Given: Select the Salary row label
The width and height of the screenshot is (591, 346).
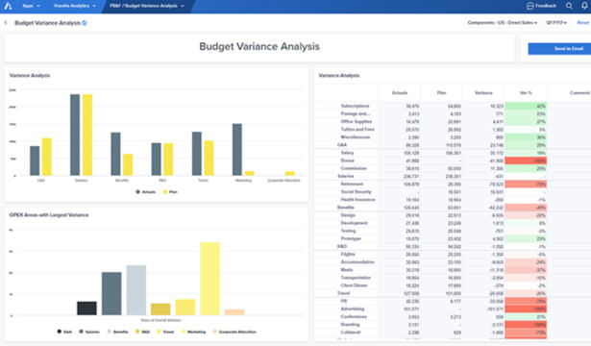Looking at the screenshot, I should (x=347, y=153).
